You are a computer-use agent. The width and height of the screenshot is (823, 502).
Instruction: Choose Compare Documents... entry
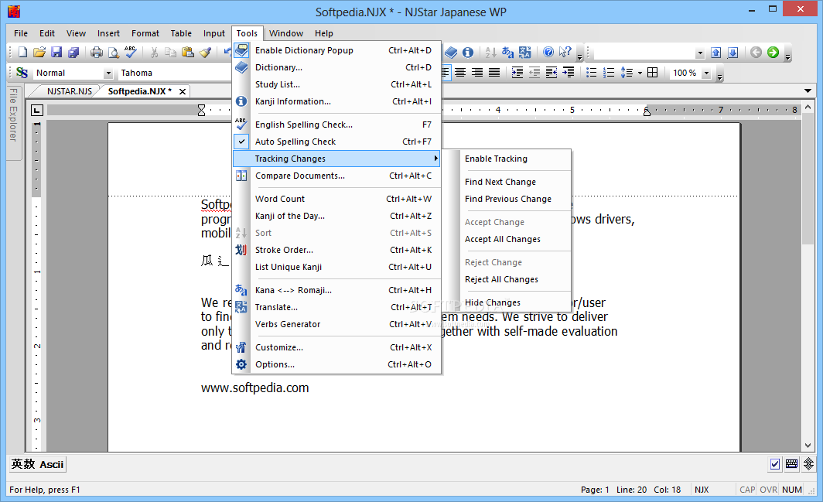pos(336,176)
